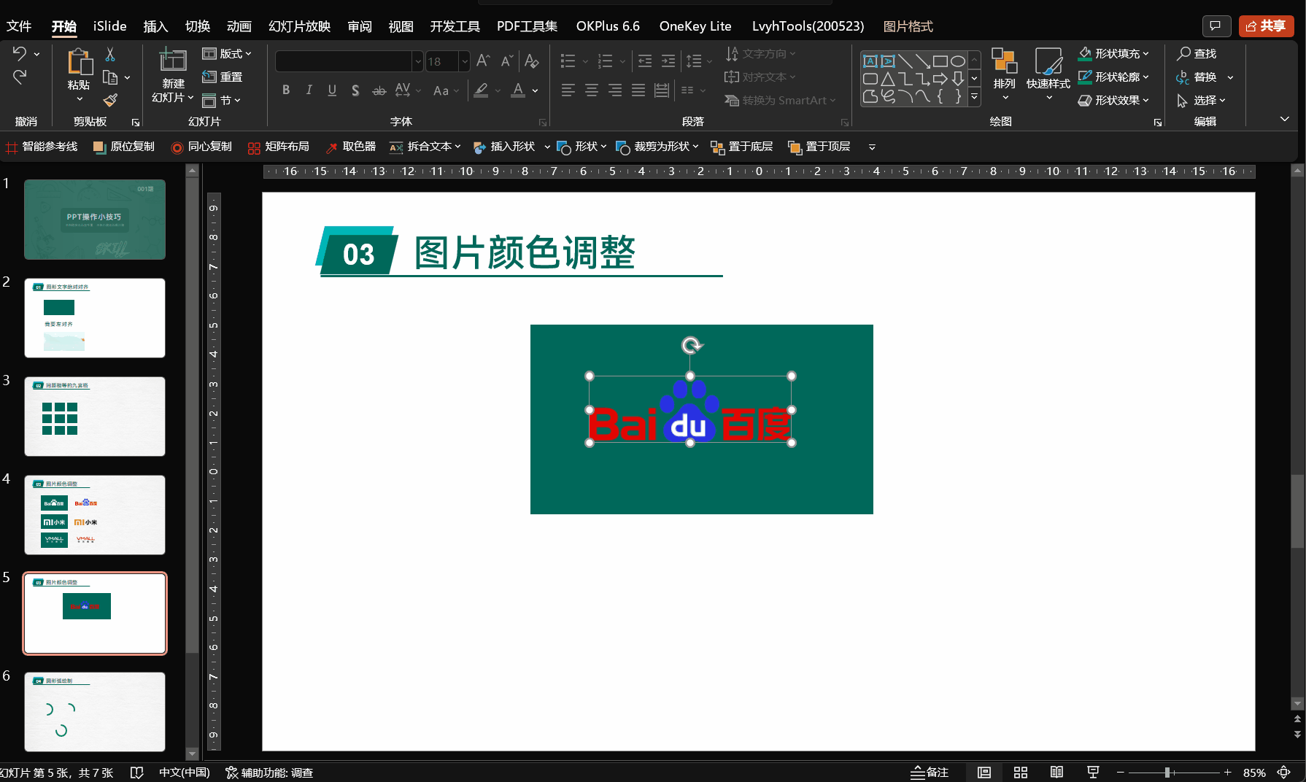Image resolution: width=1306 pixels, height=782 pixels.
Task: Click Fit Slide to Window icon
Action: (x=1284, y=773)
